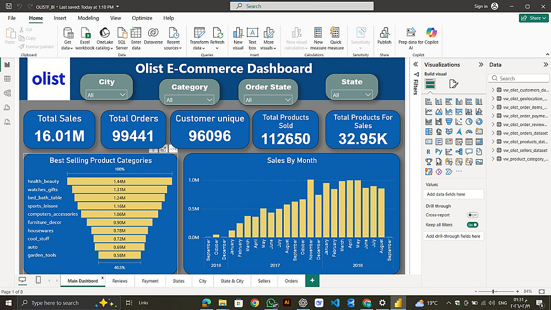551x310 pixels.
Task: Open the Optimize ribbon tab
Action: tap(142, 18)
